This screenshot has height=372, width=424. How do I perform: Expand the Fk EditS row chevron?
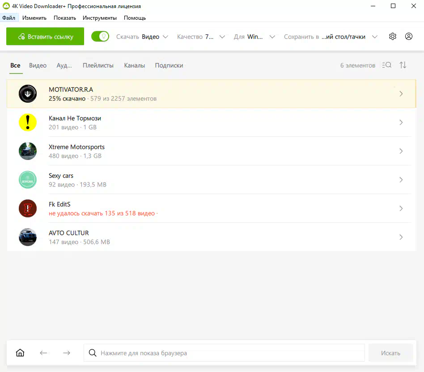pyautogui.click(x=401, y=208)
